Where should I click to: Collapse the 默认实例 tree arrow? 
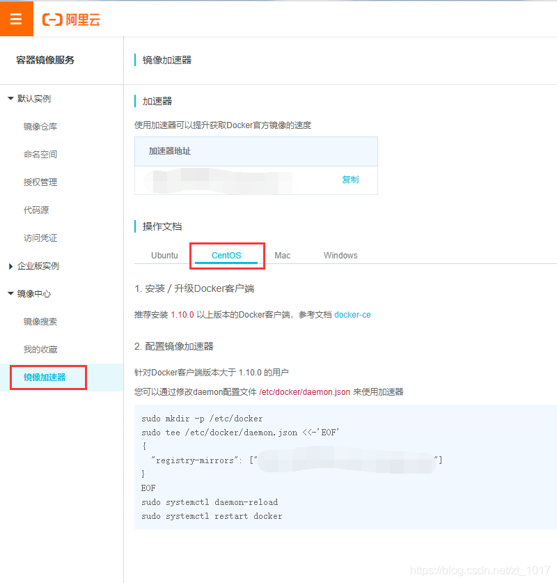click(x=10, y=98)
